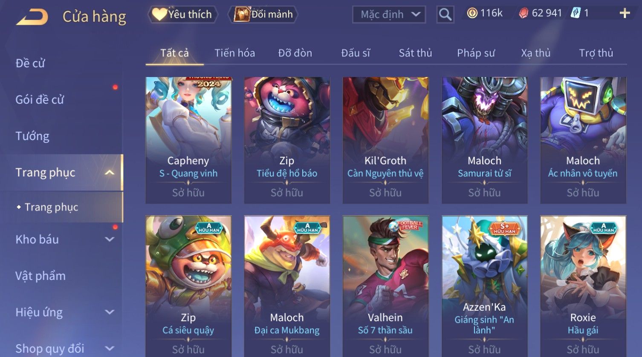Open the search magnifier icon

(445, 14)
